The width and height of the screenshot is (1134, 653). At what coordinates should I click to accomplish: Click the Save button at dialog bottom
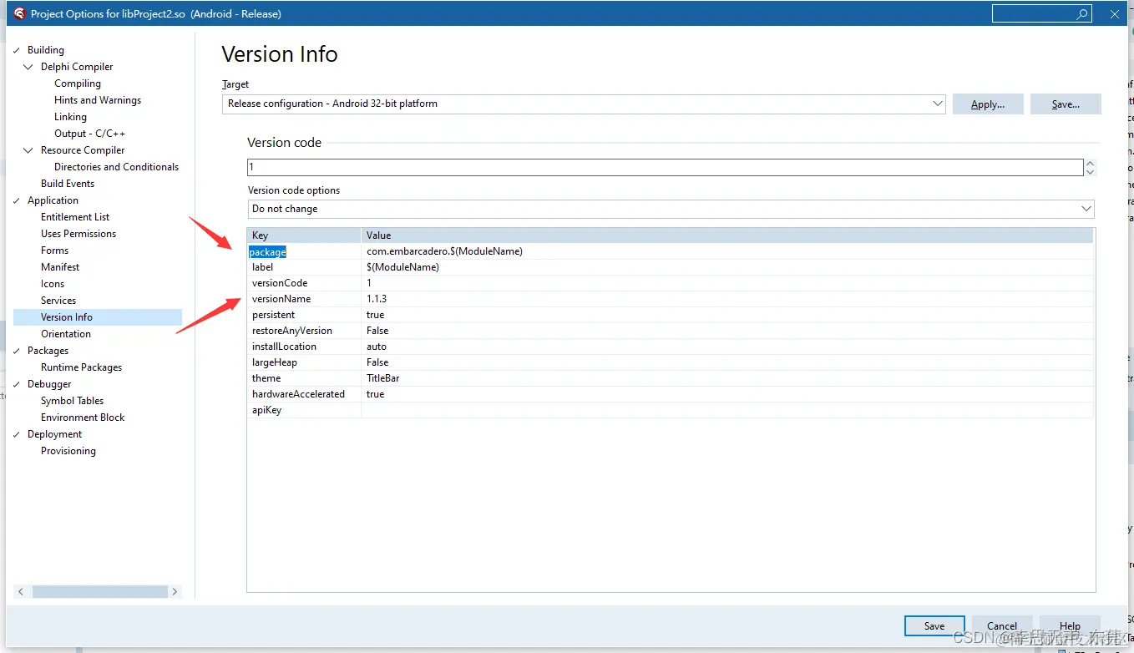pyautogui.click(x=934, y=626)
